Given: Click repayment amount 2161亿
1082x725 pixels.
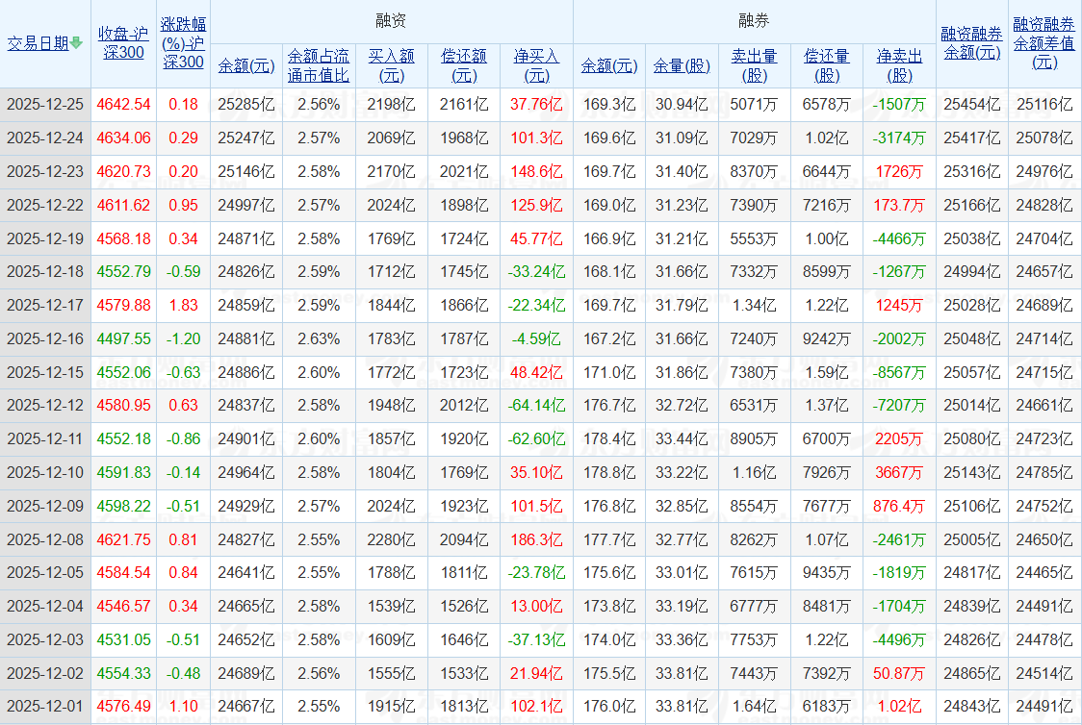Looking at the screenshot, I should point(464,105).
